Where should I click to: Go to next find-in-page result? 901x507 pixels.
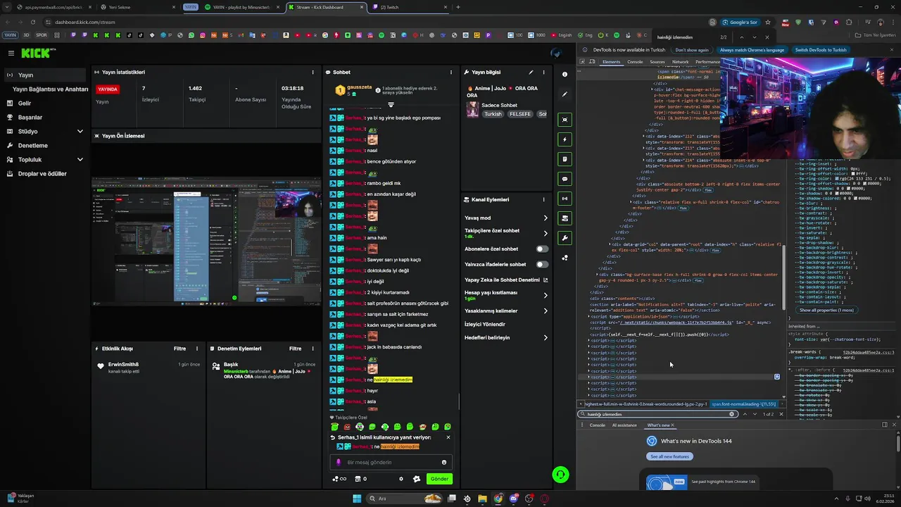click(754, 37)
